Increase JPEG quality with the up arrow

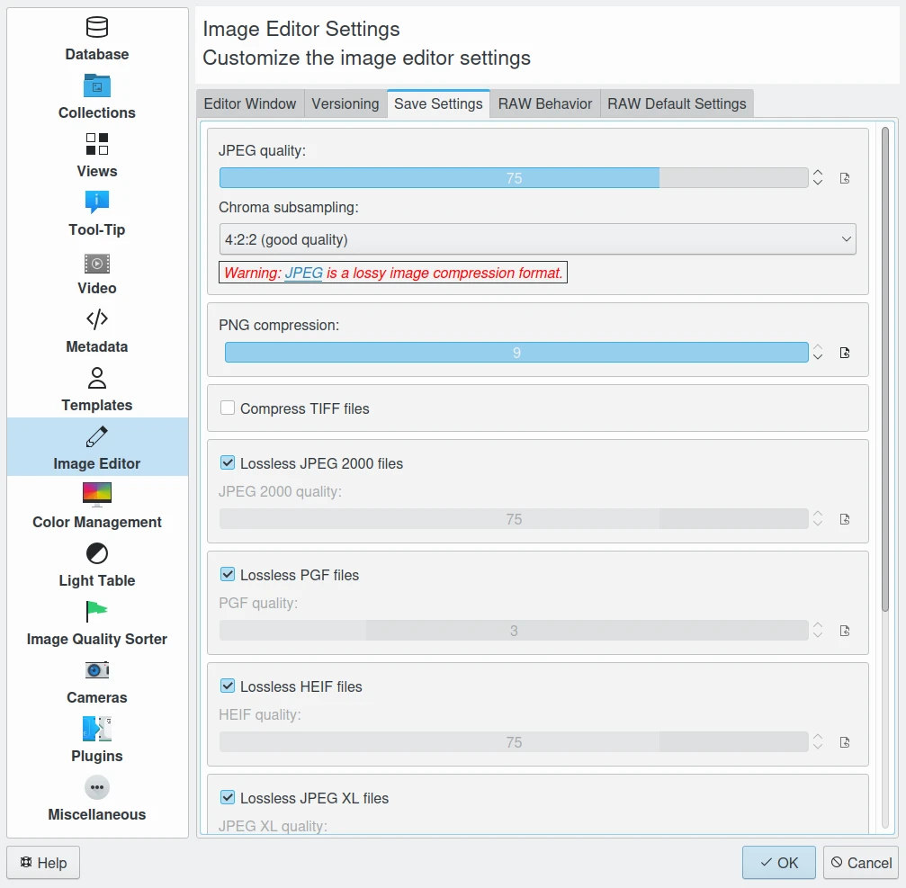point(818,173)
